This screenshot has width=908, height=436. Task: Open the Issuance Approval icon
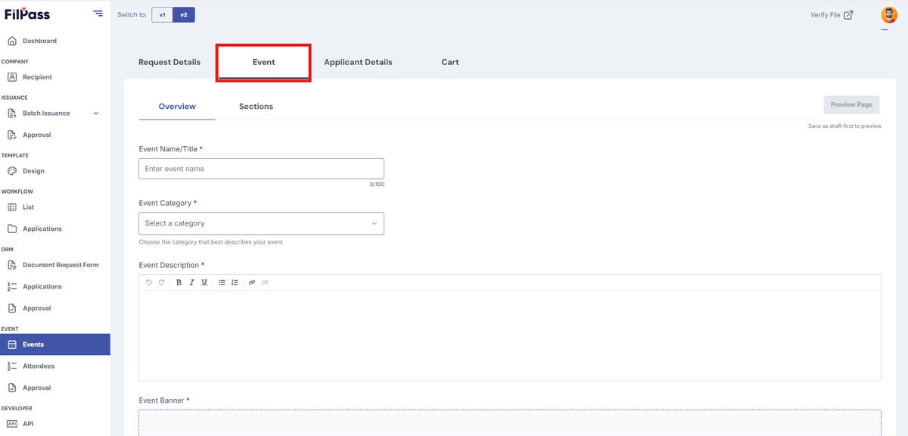click(x=12, y=135)
